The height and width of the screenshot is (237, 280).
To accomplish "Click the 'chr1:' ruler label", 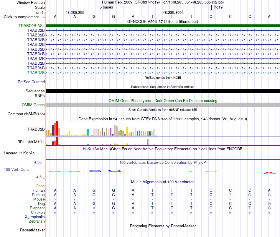I will (x=40, y=12).
